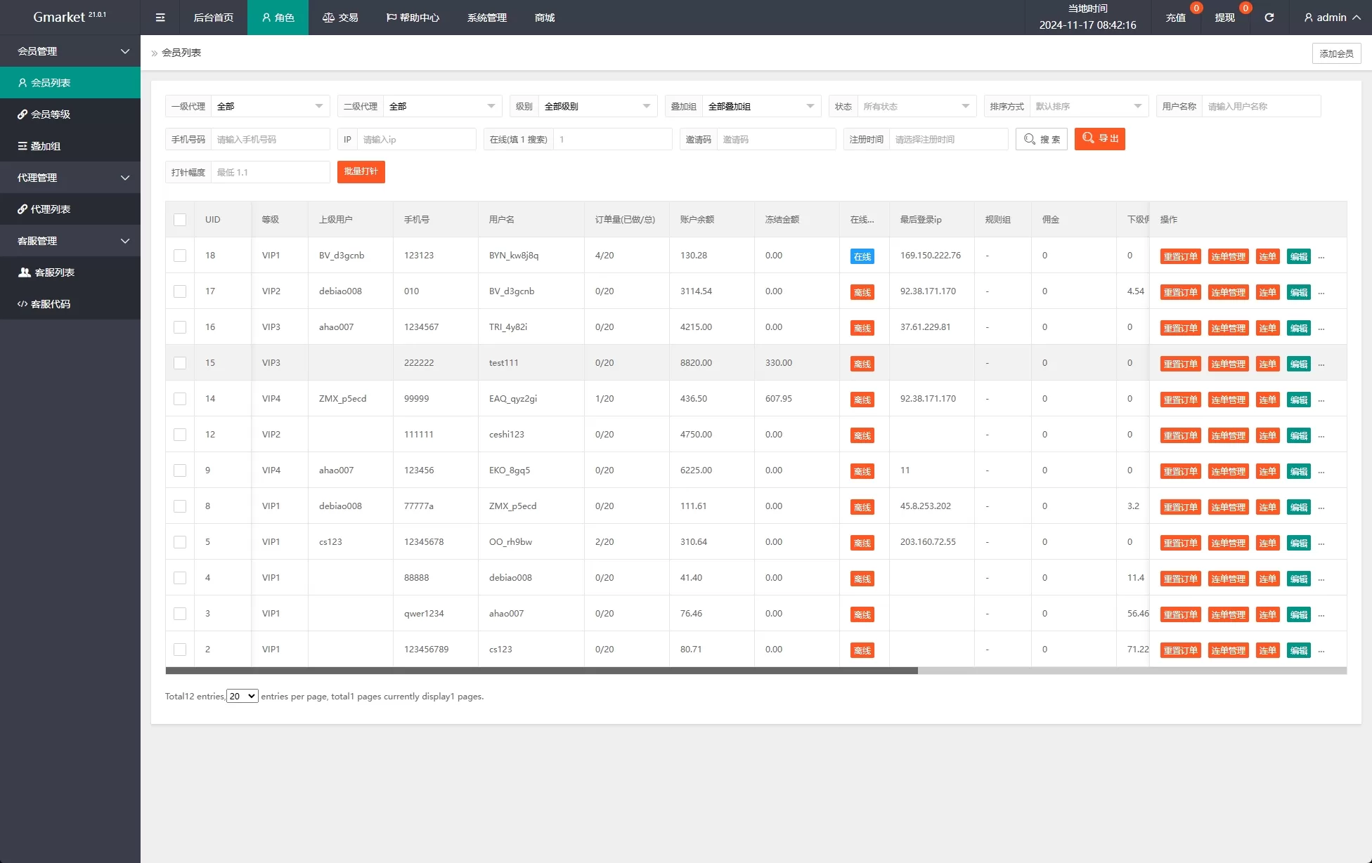
Task: Open 客服代码 code-icon sidebar item
Action: 50,304
